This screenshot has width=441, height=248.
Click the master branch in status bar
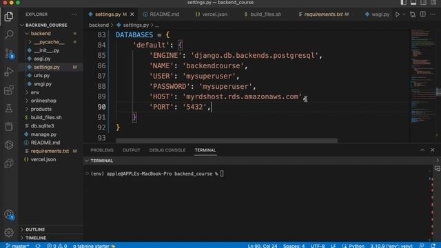[x=17, y=246]
